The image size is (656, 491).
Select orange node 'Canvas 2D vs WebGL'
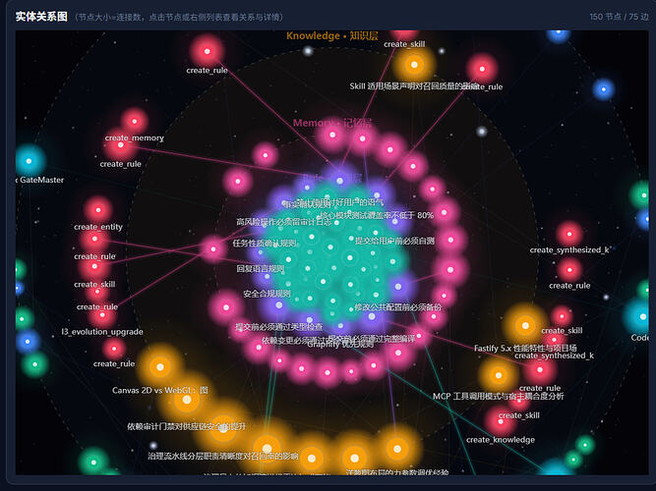pos(160,367)
